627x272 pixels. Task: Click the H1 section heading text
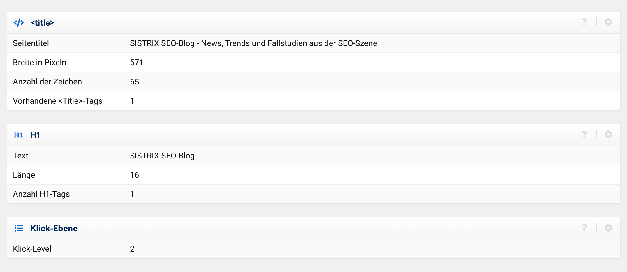pos(35,135)
